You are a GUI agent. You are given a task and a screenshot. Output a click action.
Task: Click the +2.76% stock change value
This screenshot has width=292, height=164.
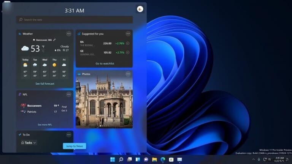click(120, 43)
